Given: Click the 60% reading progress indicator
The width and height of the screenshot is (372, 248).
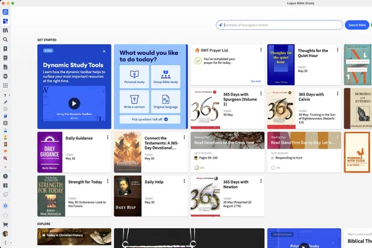Looking at the screenshot, I should [199, 168].
